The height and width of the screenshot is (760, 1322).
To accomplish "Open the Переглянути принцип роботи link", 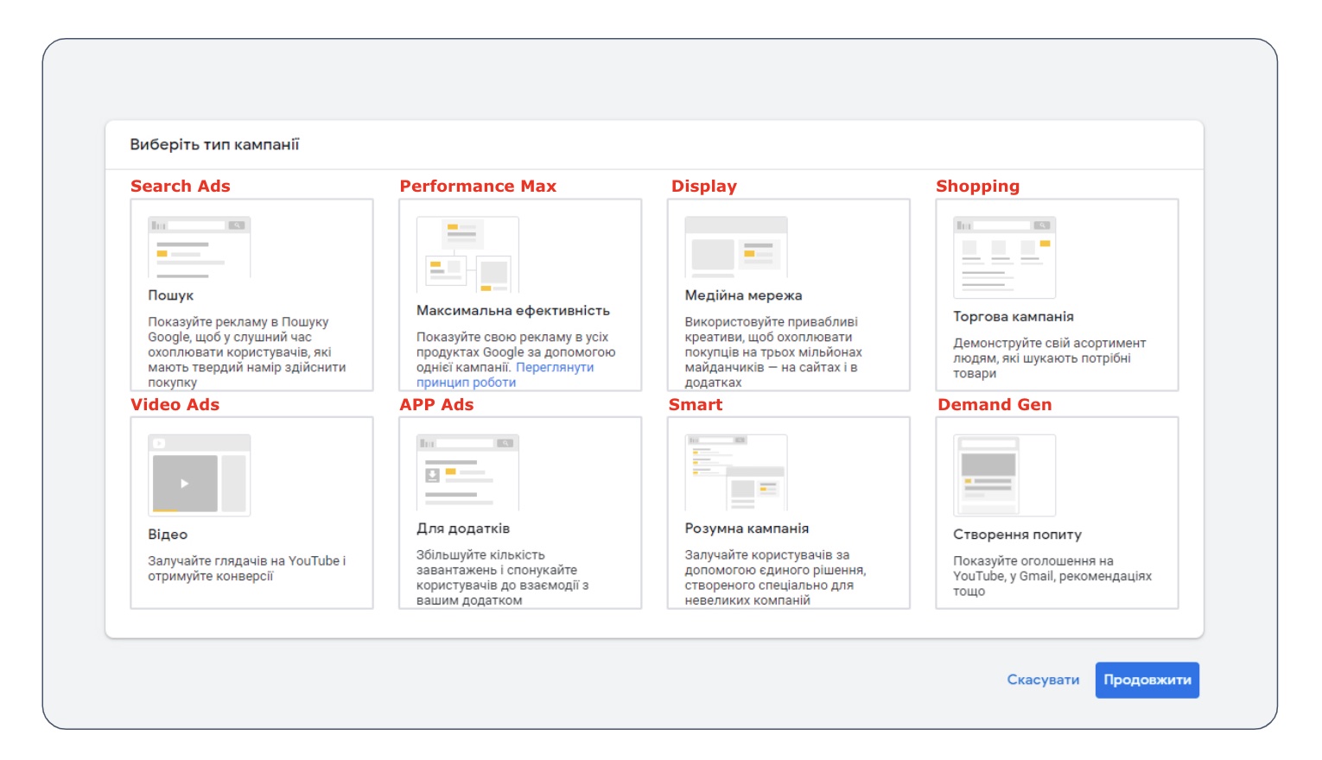I will [x=505, y=375].
